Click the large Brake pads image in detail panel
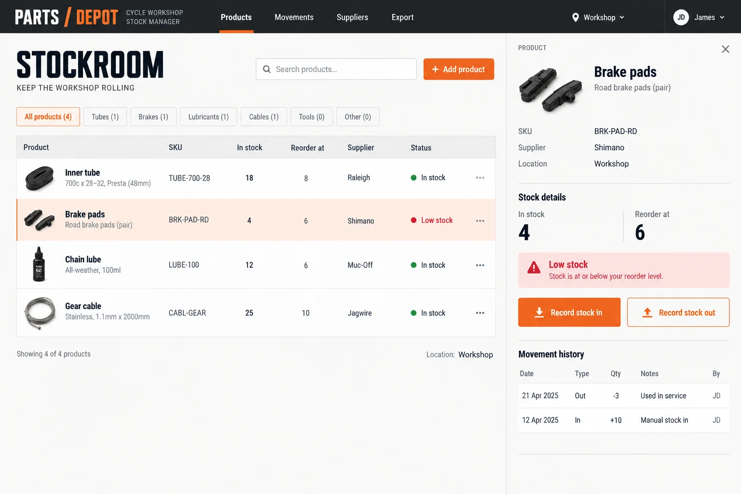 550,89
